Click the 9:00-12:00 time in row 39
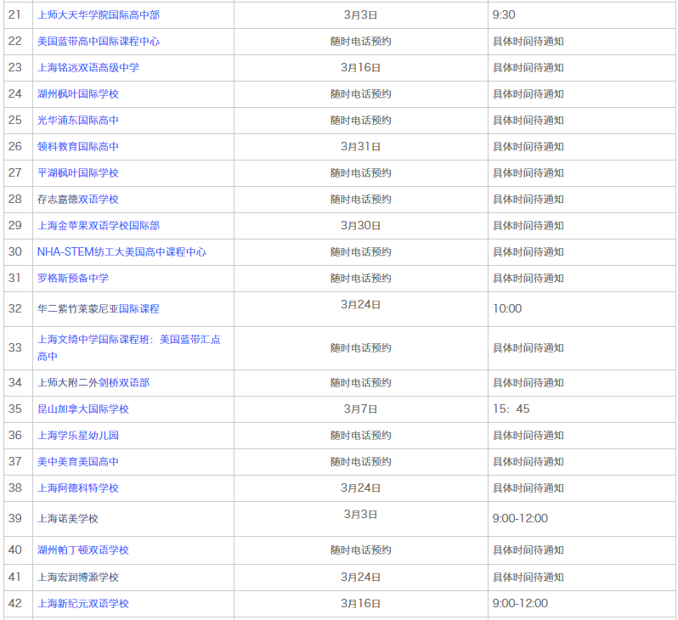The height and width of the screenshot is (620, 678). (520, 518)
